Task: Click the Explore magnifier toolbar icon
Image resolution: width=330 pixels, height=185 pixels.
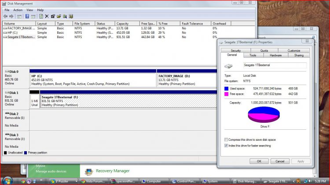Action: pos(65,16)
